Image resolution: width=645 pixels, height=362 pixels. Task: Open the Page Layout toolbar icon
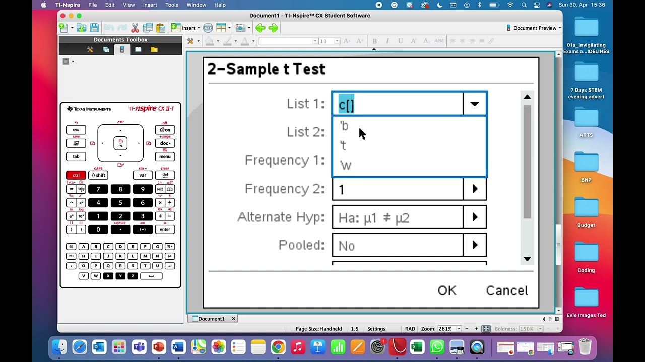click(221, 28)
